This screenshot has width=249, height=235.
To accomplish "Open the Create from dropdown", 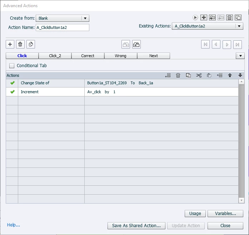I will (x=63, y=18).
